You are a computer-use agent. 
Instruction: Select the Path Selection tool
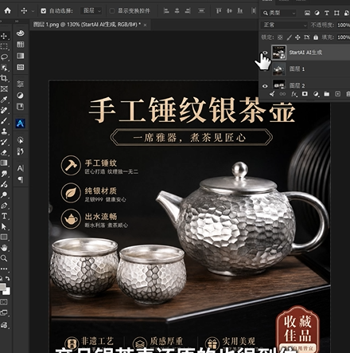click(x=4, y=226)
